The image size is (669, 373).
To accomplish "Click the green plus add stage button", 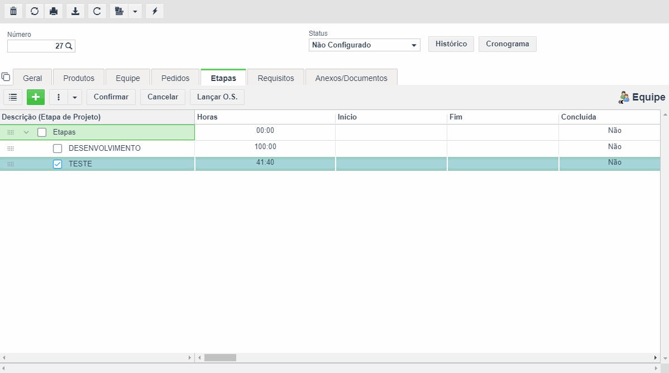I will (36, 97).
